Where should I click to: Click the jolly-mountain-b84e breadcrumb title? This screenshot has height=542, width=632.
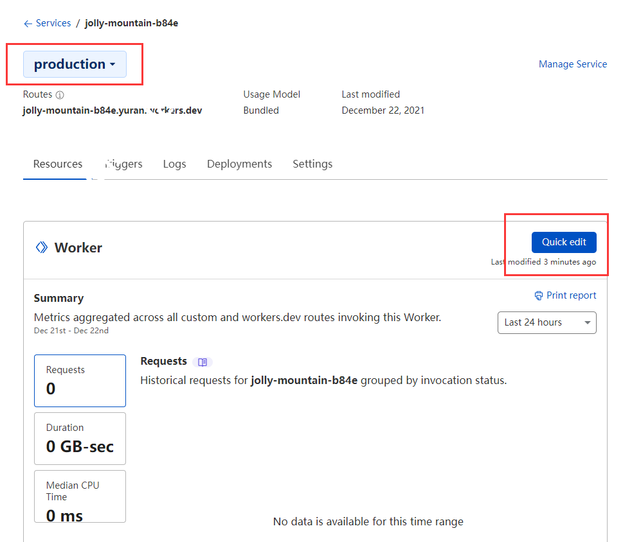click(131, 23)
